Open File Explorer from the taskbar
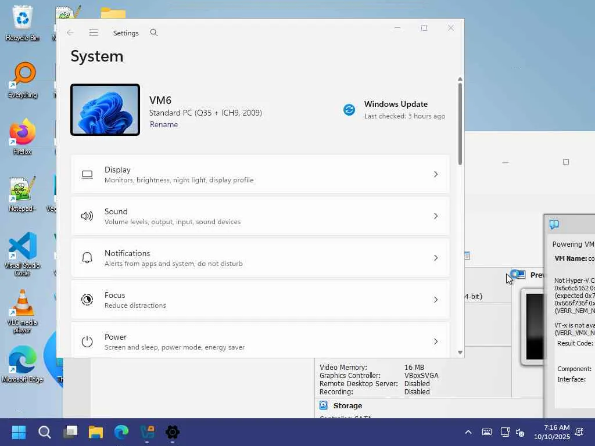Viewport: 595px width, 446px height. [95, 432]
